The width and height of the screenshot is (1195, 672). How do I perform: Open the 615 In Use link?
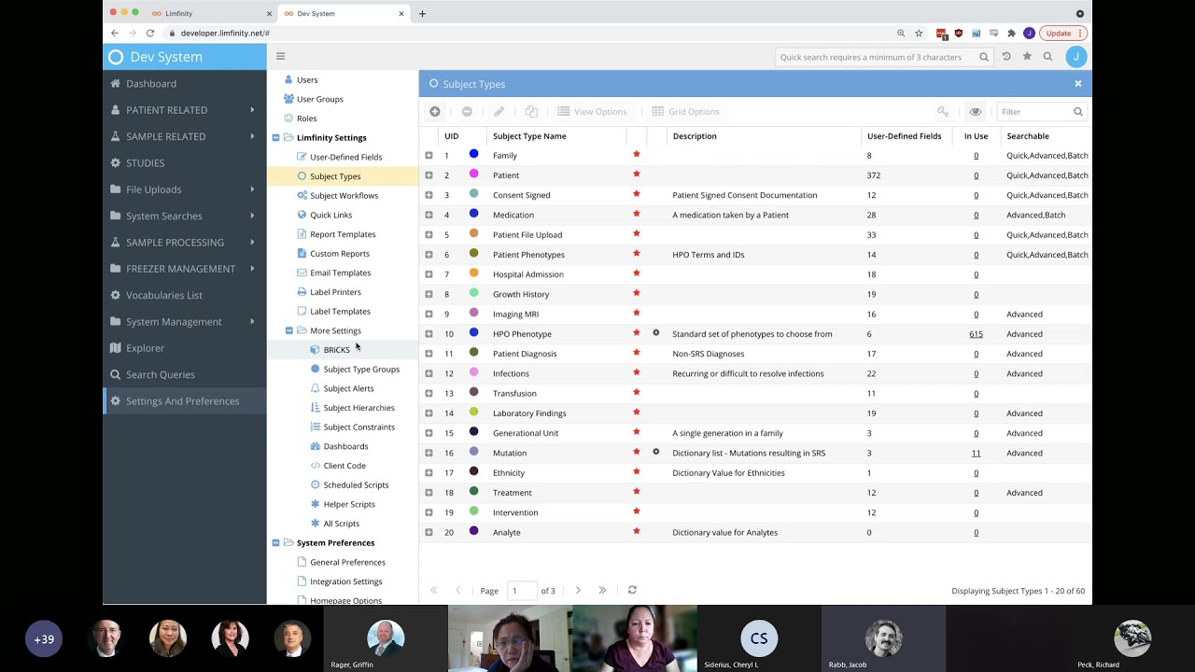point(976,334)
